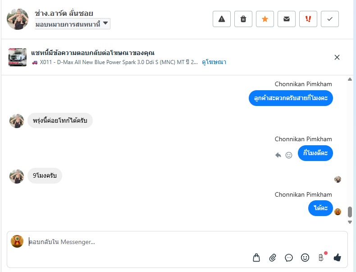Screen dimensions: 356x272
Task: Click the reply arrow beside กี่โมงดีคะ
Action: tap(278, 155)
